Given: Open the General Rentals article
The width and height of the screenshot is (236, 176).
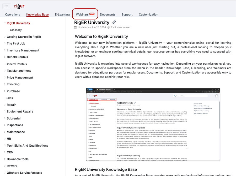Looking at the screenshot, I should (16, 64).
